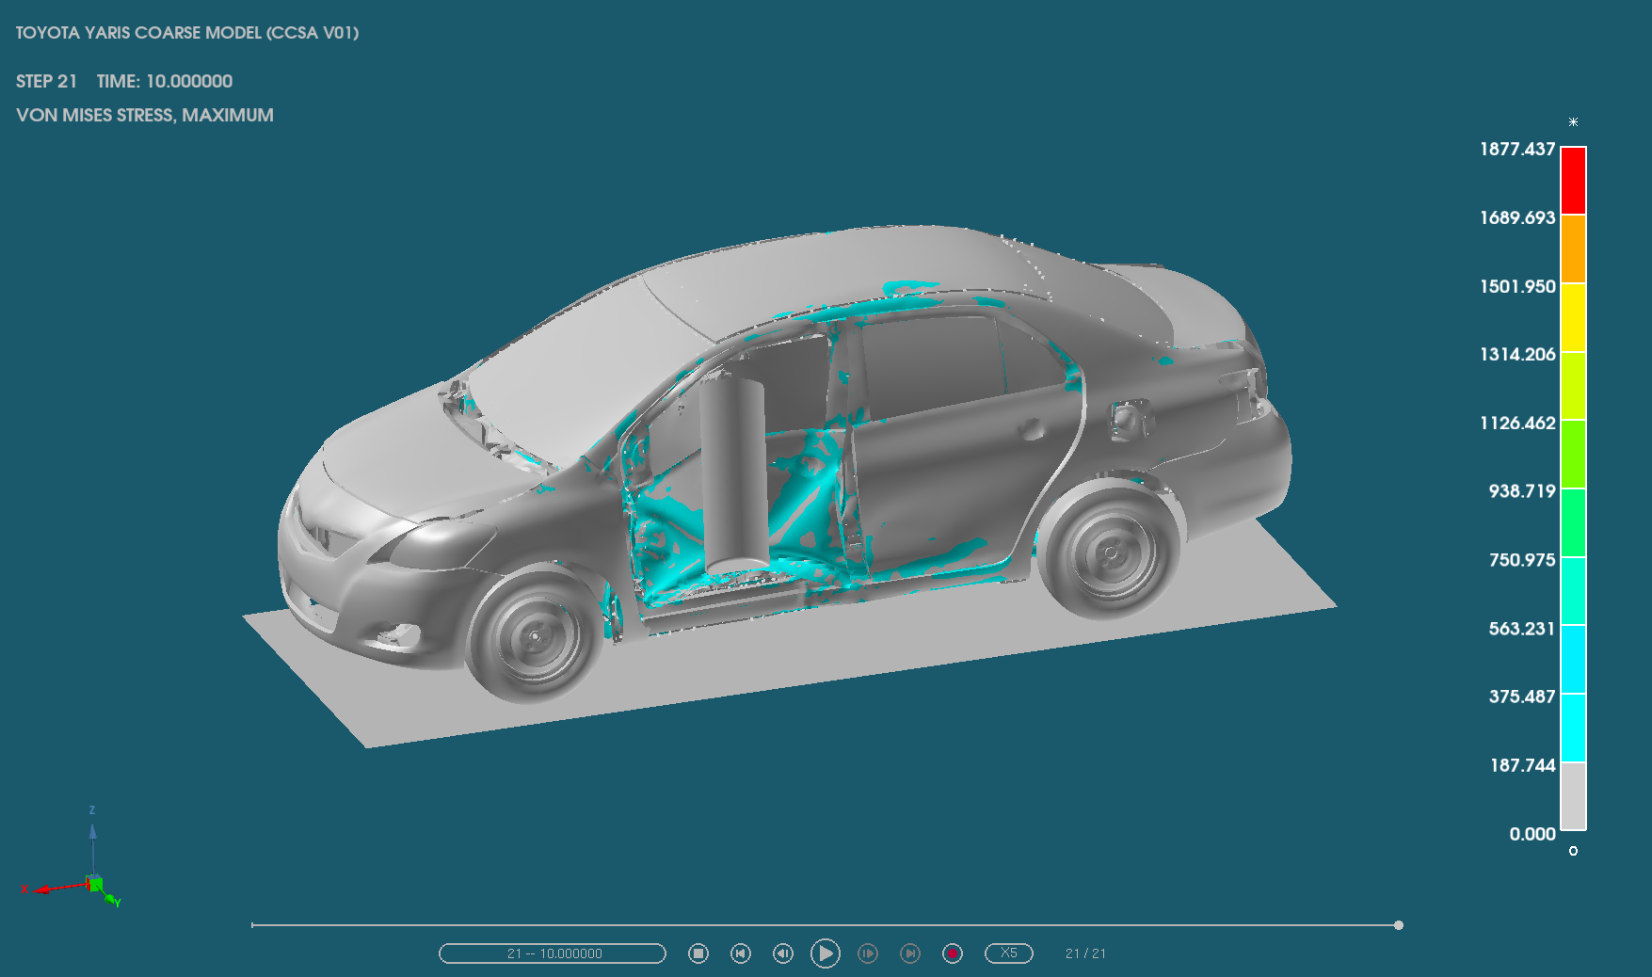Image resolution: width=1652 pixels, height=977 pixels.
Task: Stop the animation playback
Action: 698,953
